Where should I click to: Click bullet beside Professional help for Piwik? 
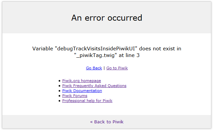(60, 101)
